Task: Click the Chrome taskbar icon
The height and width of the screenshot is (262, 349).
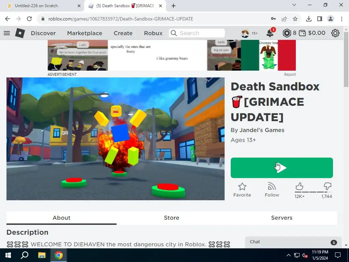Action: click(59, 255)
